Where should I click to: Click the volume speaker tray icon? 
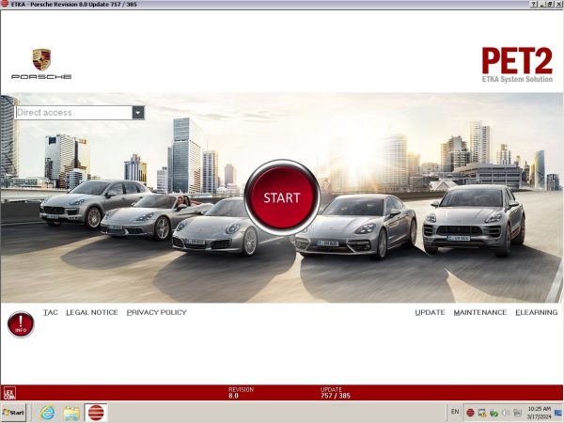click(506, 413)
